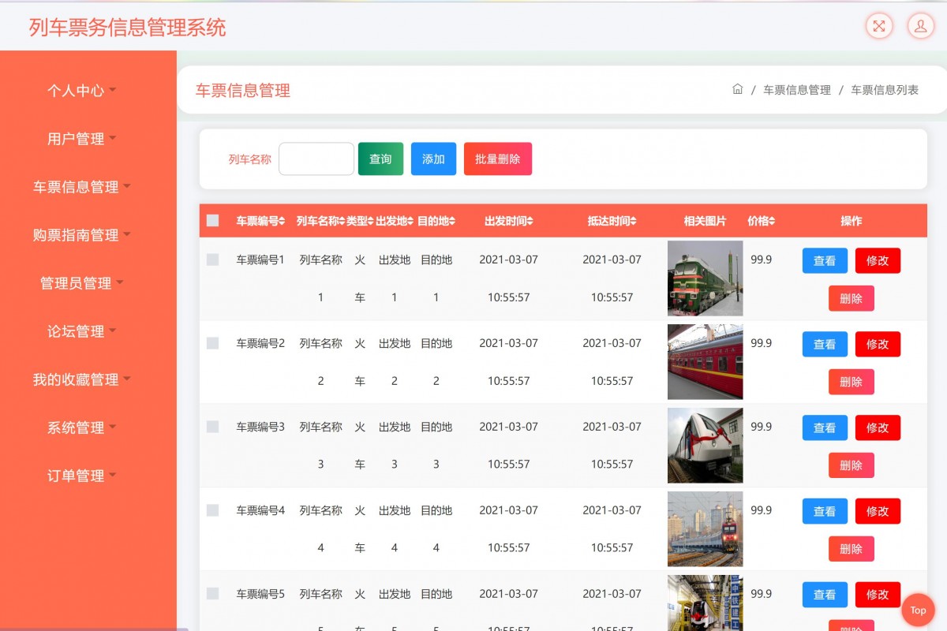Screen dimensions: 947x631
Task: Navigate to 车票信息列表 breadcrumb item
Action: pos(885,90)
